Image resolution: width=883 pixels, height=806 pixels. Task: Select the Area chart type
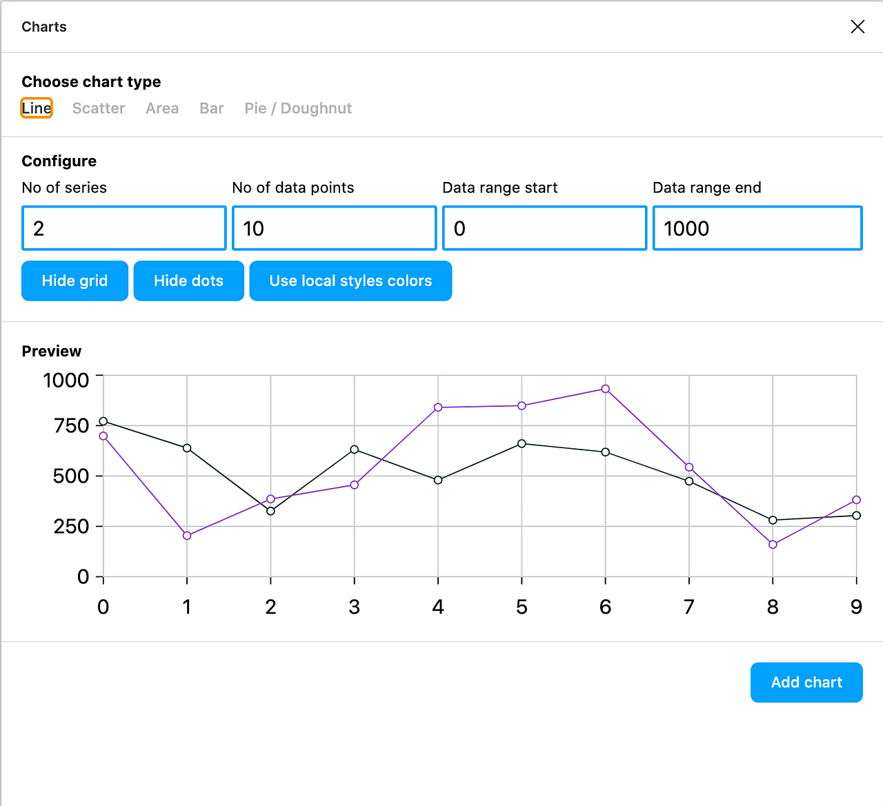click(162, 108)
